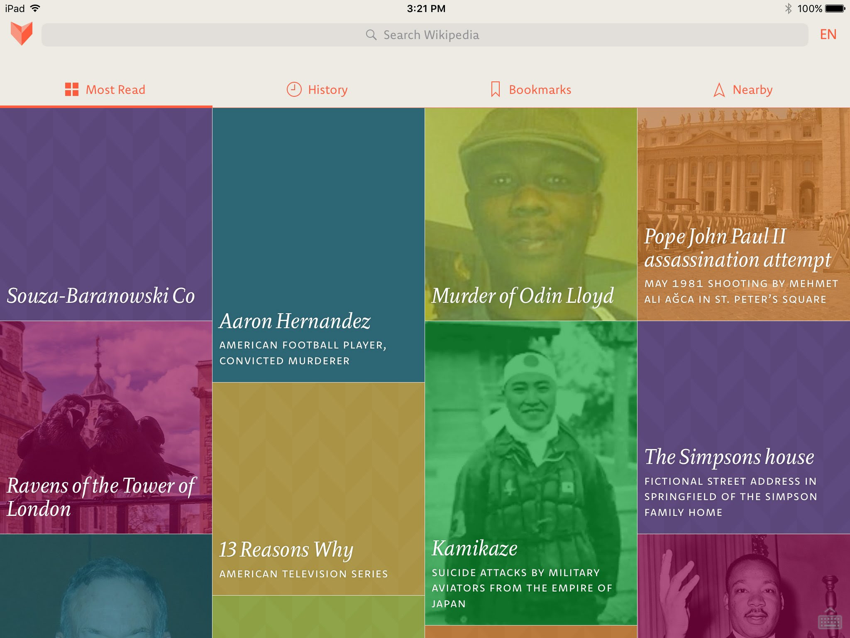Screen dimensions: 850x638
Task: Open the EN language selector
Action: (828, 34)
